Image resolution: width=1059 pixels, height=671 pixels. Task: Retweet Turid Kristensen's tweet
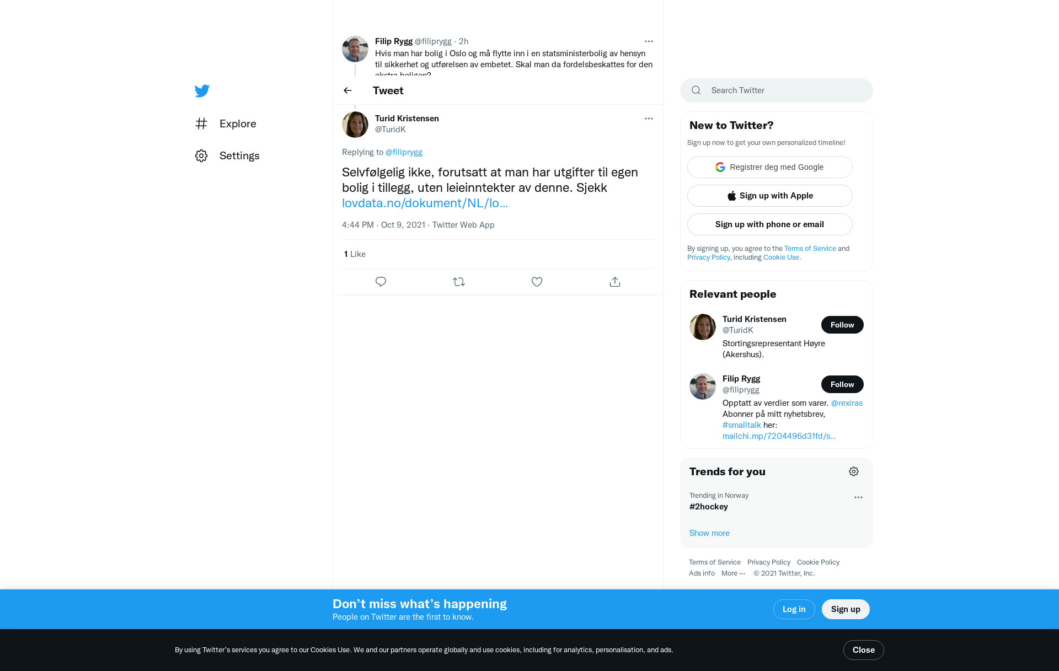click(459, 282)
